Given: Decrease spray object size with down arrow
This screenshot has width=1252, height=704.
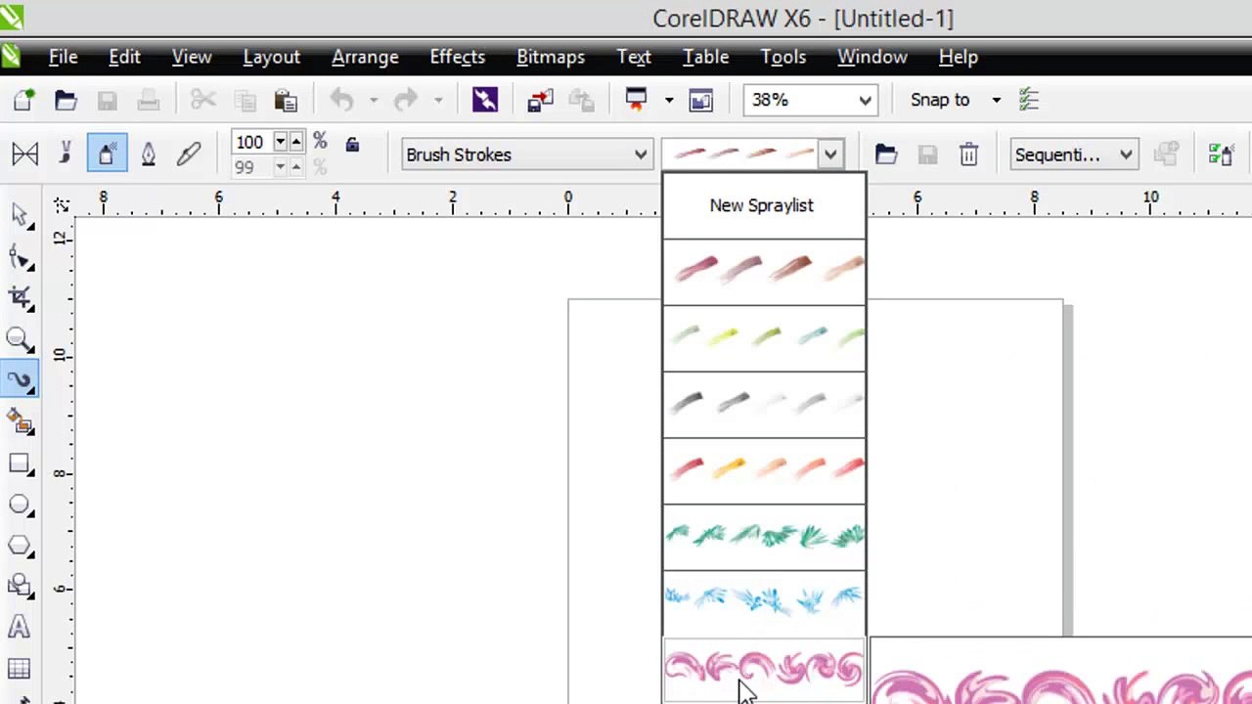Looking at the screenshot, I should click(x=281, y=142).
